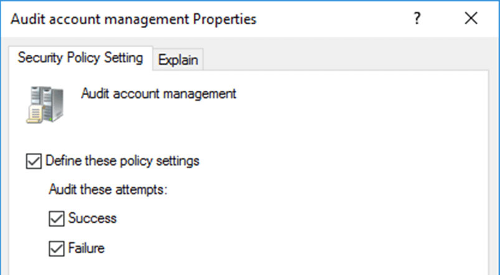
Task: Select the Security Policy Setting tab
Action: (80, 58)
